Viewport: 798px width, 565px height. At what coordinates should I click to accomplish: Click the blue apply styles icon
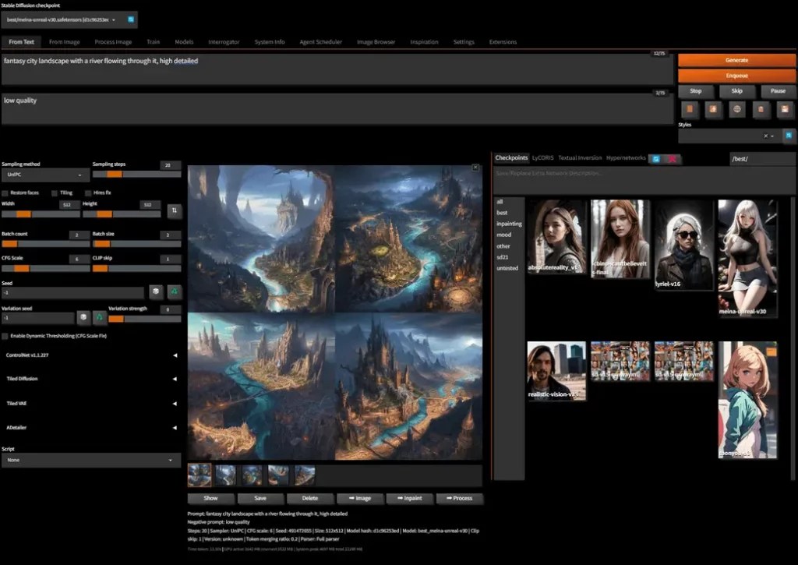click(x=789, y=136)
